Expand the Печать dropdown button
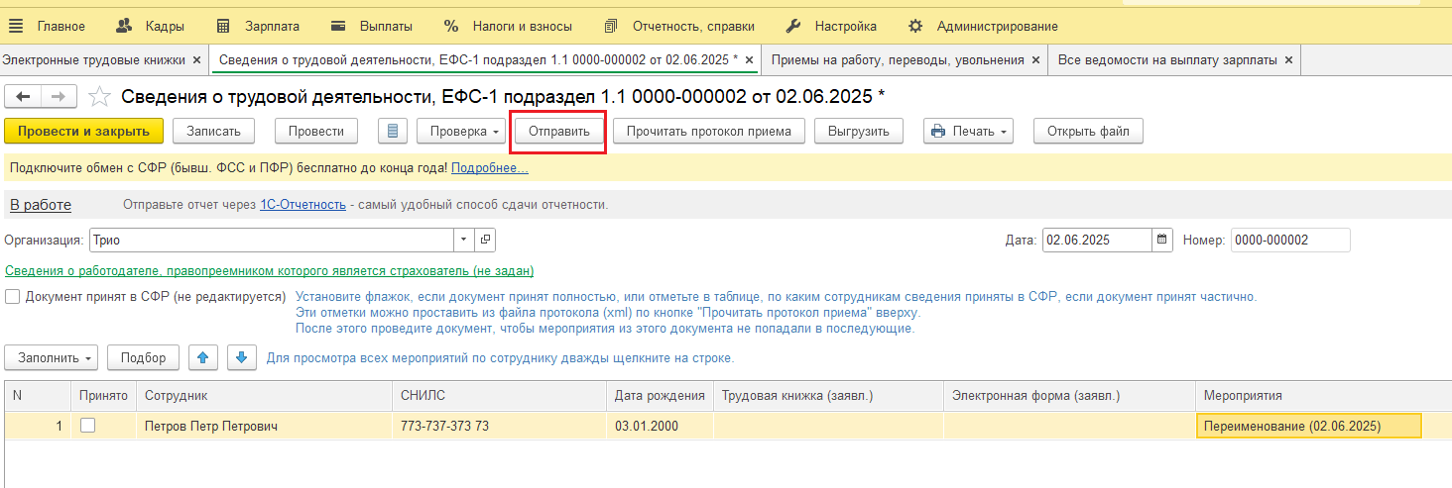This screenshot has width=1452, height=488. (x=1003, y=132)
